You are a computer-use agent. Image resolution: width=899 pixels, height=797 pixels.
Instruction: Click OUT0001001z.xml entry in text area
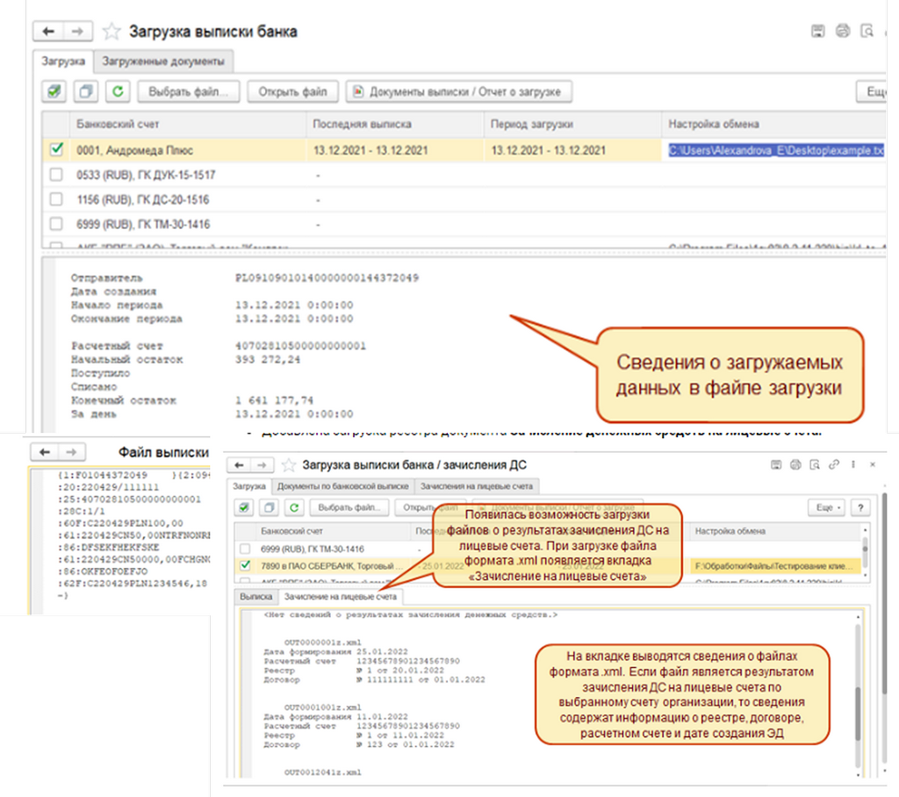point(323,707)
